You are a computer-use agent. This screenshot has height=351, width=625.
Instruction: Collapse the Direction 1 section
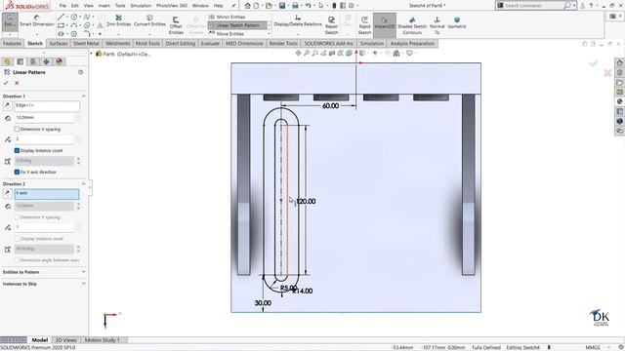point(83,97)
